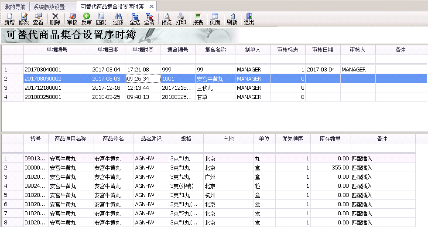
Task: Click filter field under 商品通用名称 header
Action: [x=71, y=148]
